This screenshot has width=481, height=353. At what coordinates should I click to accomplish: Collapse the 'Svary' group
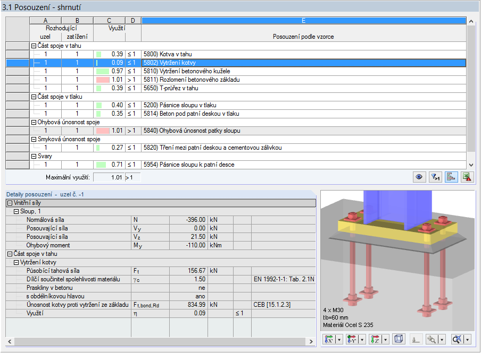[x=34, y=157]
